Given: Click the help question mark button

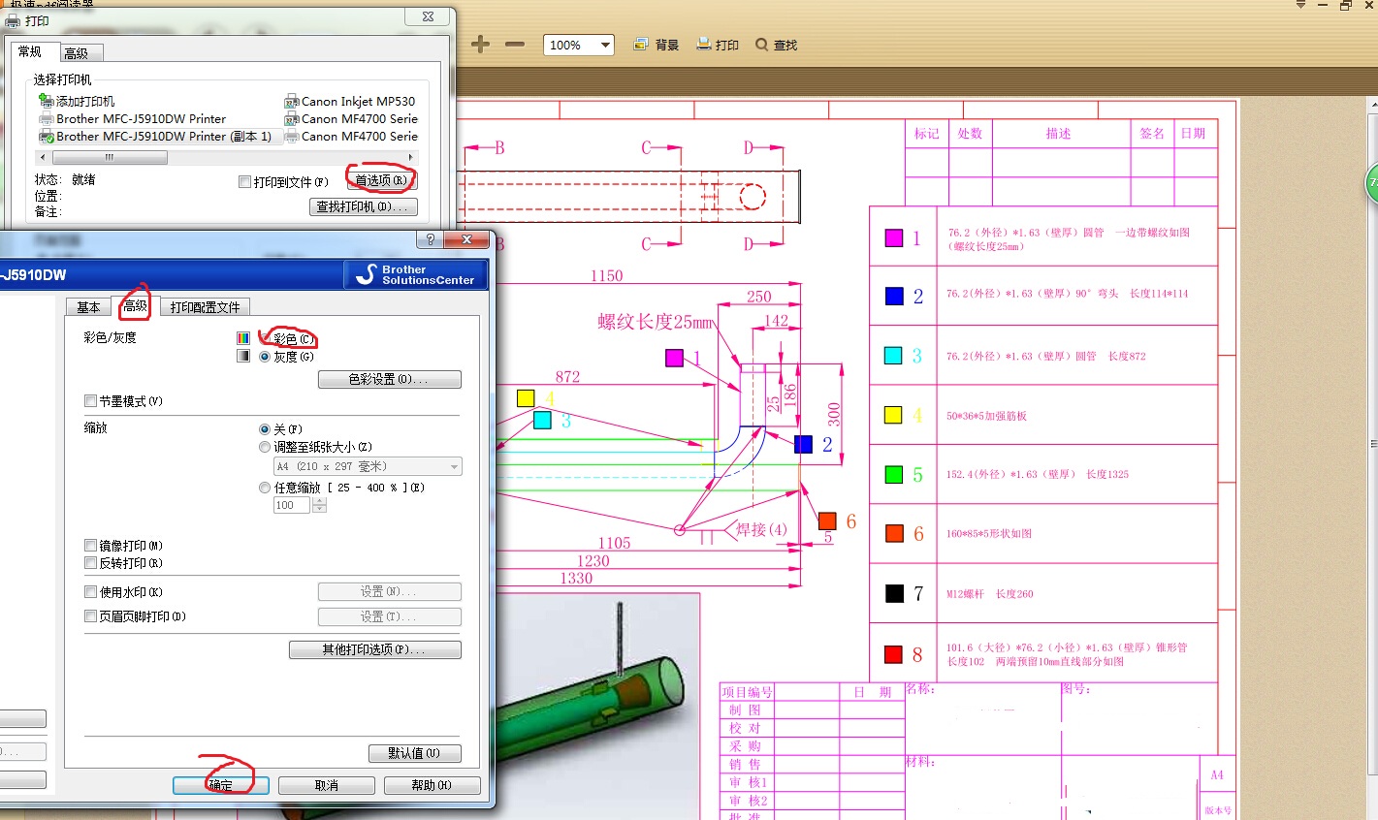Looking at the screenshot, I should 430,239.
